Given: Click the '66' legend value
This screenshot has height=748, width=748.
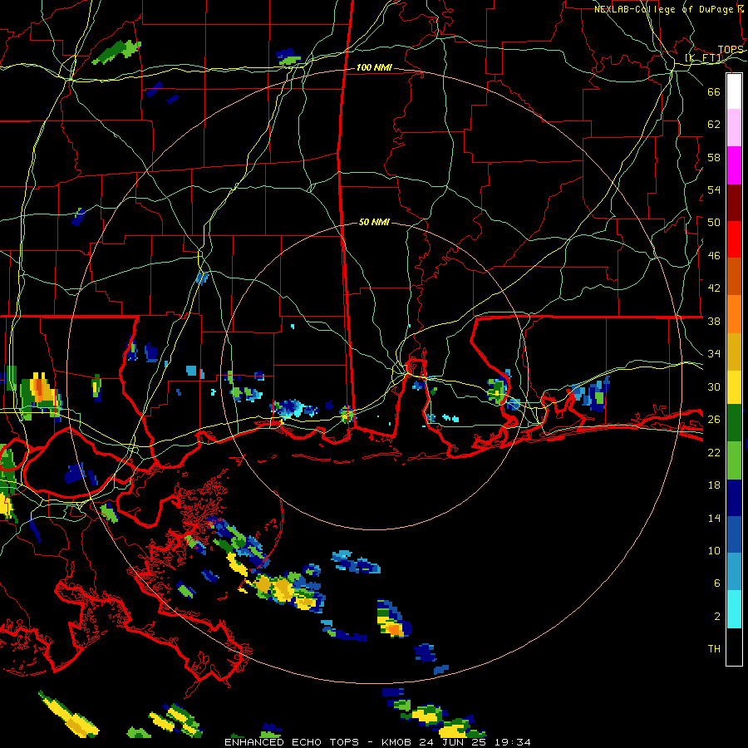Looking at the screenshot, I should coord(714,91).
